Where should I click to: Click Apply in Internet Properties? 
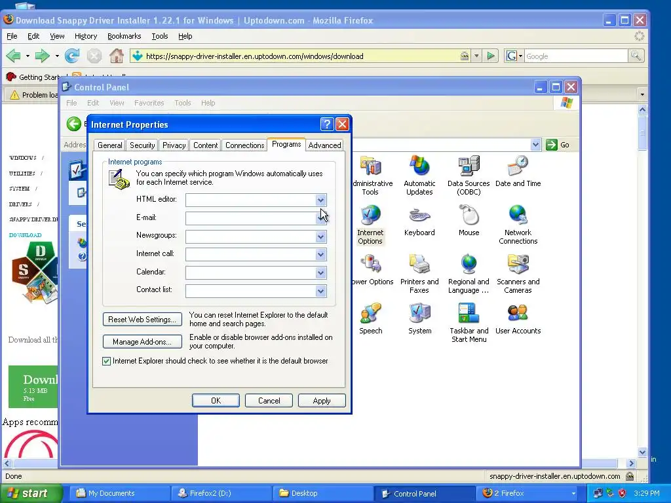coord(322,401)
